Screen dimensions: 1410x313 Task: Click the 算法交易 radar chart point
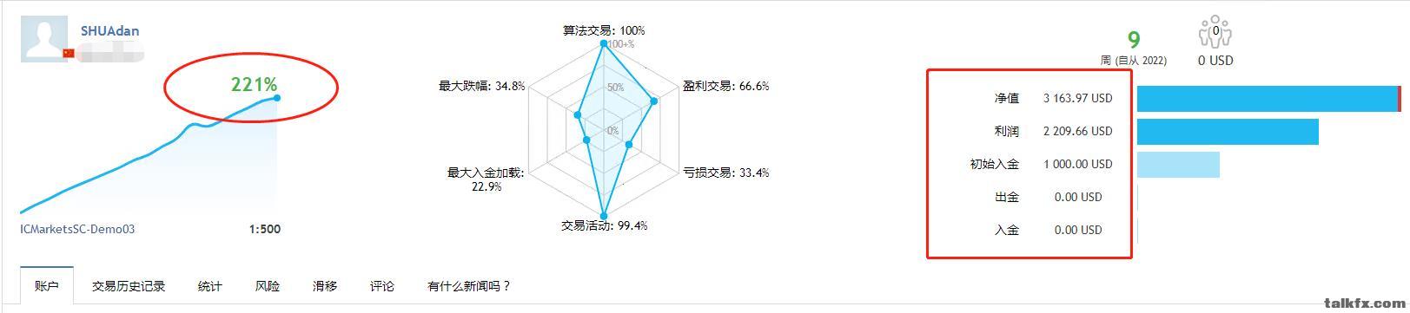pos(604,43)
